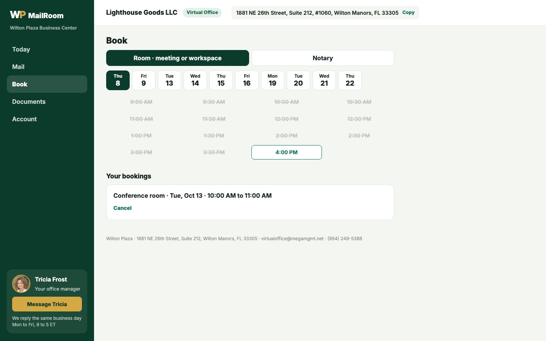Open the Today page

point(47,49)
